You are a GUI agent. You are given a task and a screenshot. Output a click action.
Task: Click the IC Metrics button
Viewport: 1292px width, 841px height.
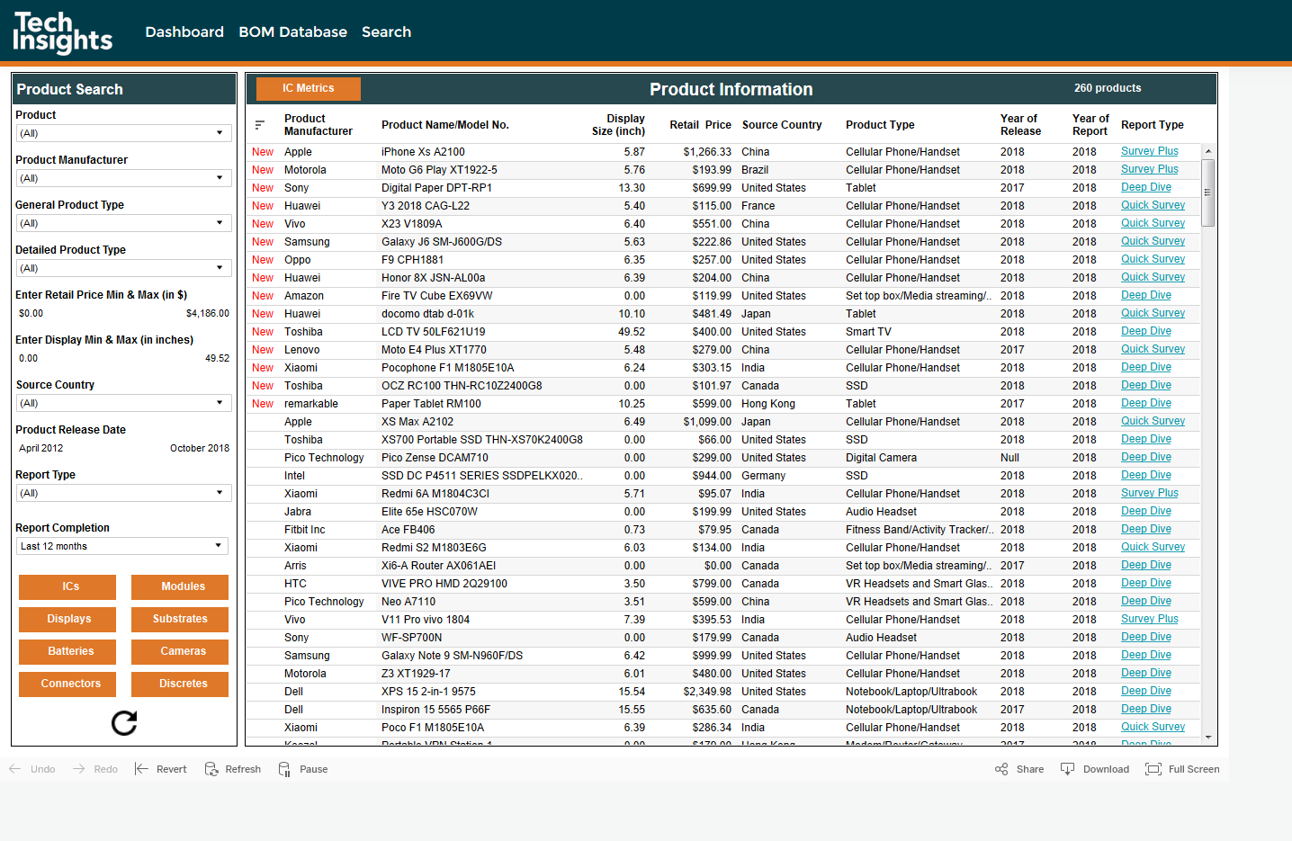pos(308,88)
